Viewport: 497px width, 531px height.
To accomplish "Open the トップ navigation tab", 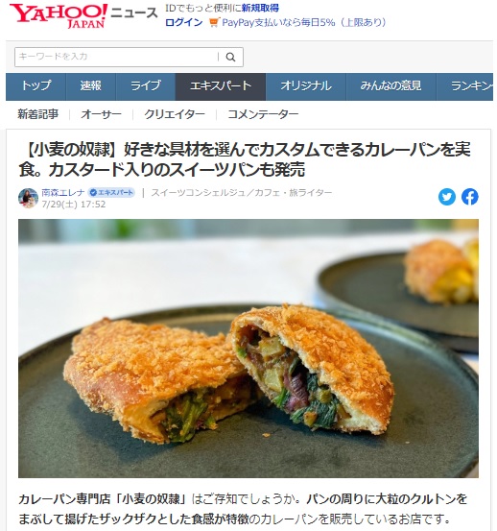I will (35, 86).
